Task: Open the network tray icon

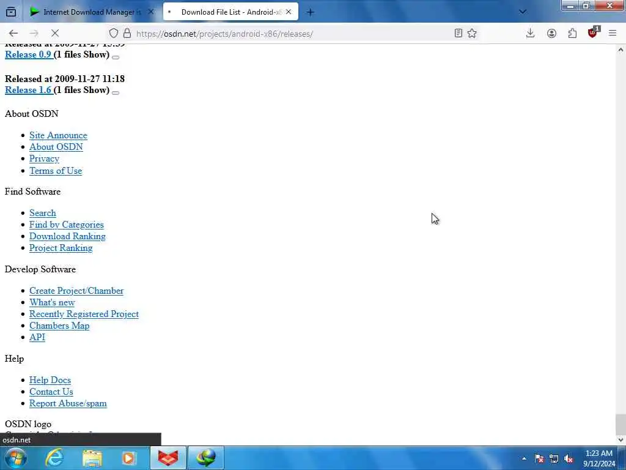Action: click(554, 458)
